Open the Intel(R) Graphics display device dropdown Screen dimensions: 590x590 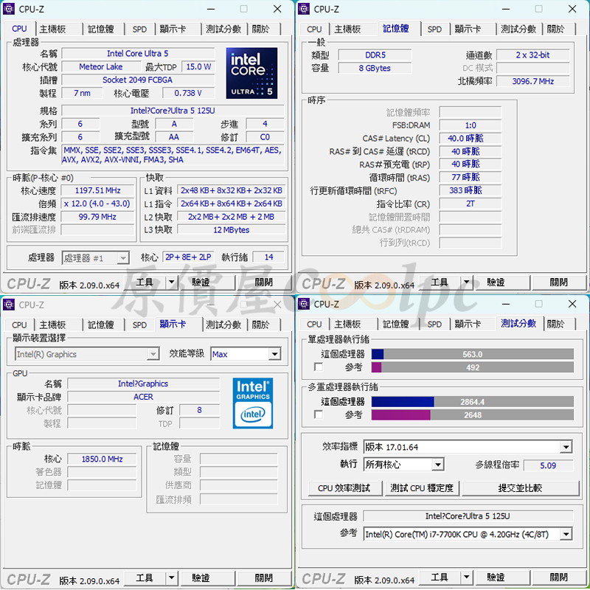[86, 354]
